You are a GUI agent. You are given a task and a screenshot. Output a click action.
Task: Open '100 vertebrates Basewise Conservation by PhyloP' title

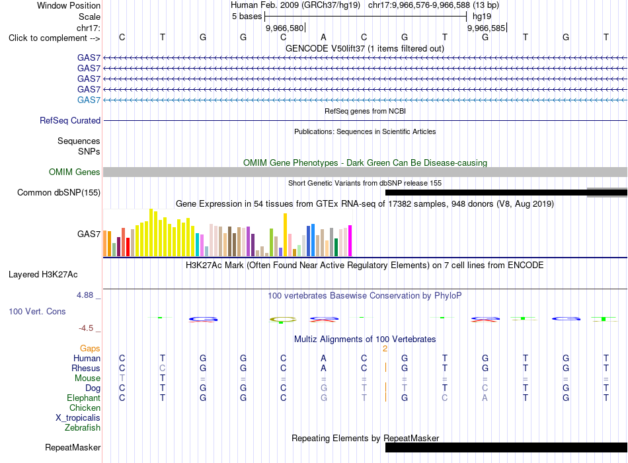point(365,296)
